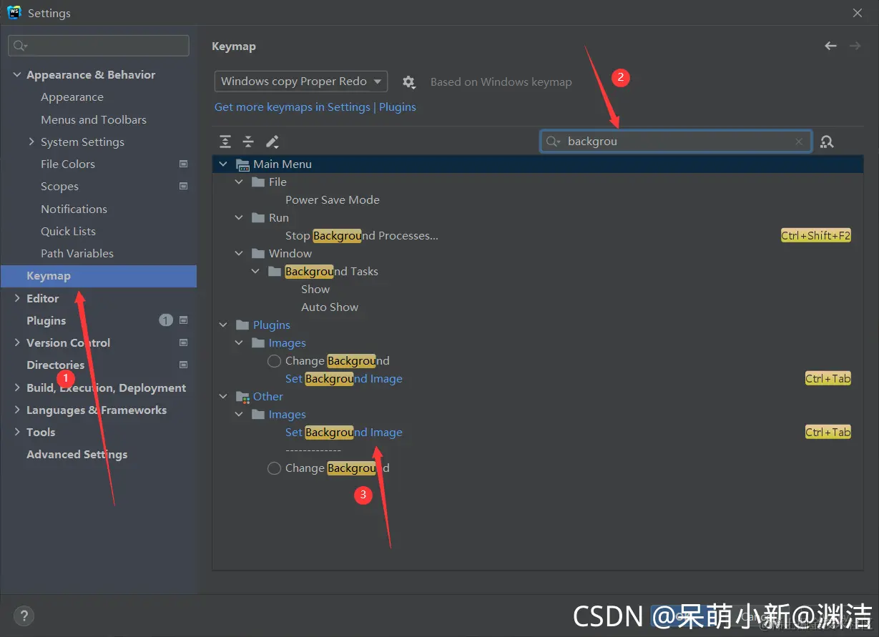The image size is (879, 637).
Task: Click the project-level icon next to Plugins
Action: tap(183, 320)
